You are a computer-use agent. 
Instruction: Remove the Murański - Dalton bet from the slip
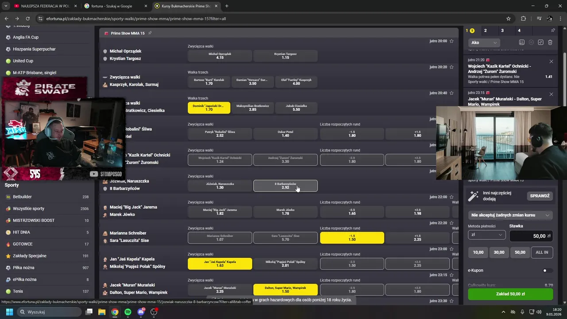pyautogui.click(x=551, y=94)
